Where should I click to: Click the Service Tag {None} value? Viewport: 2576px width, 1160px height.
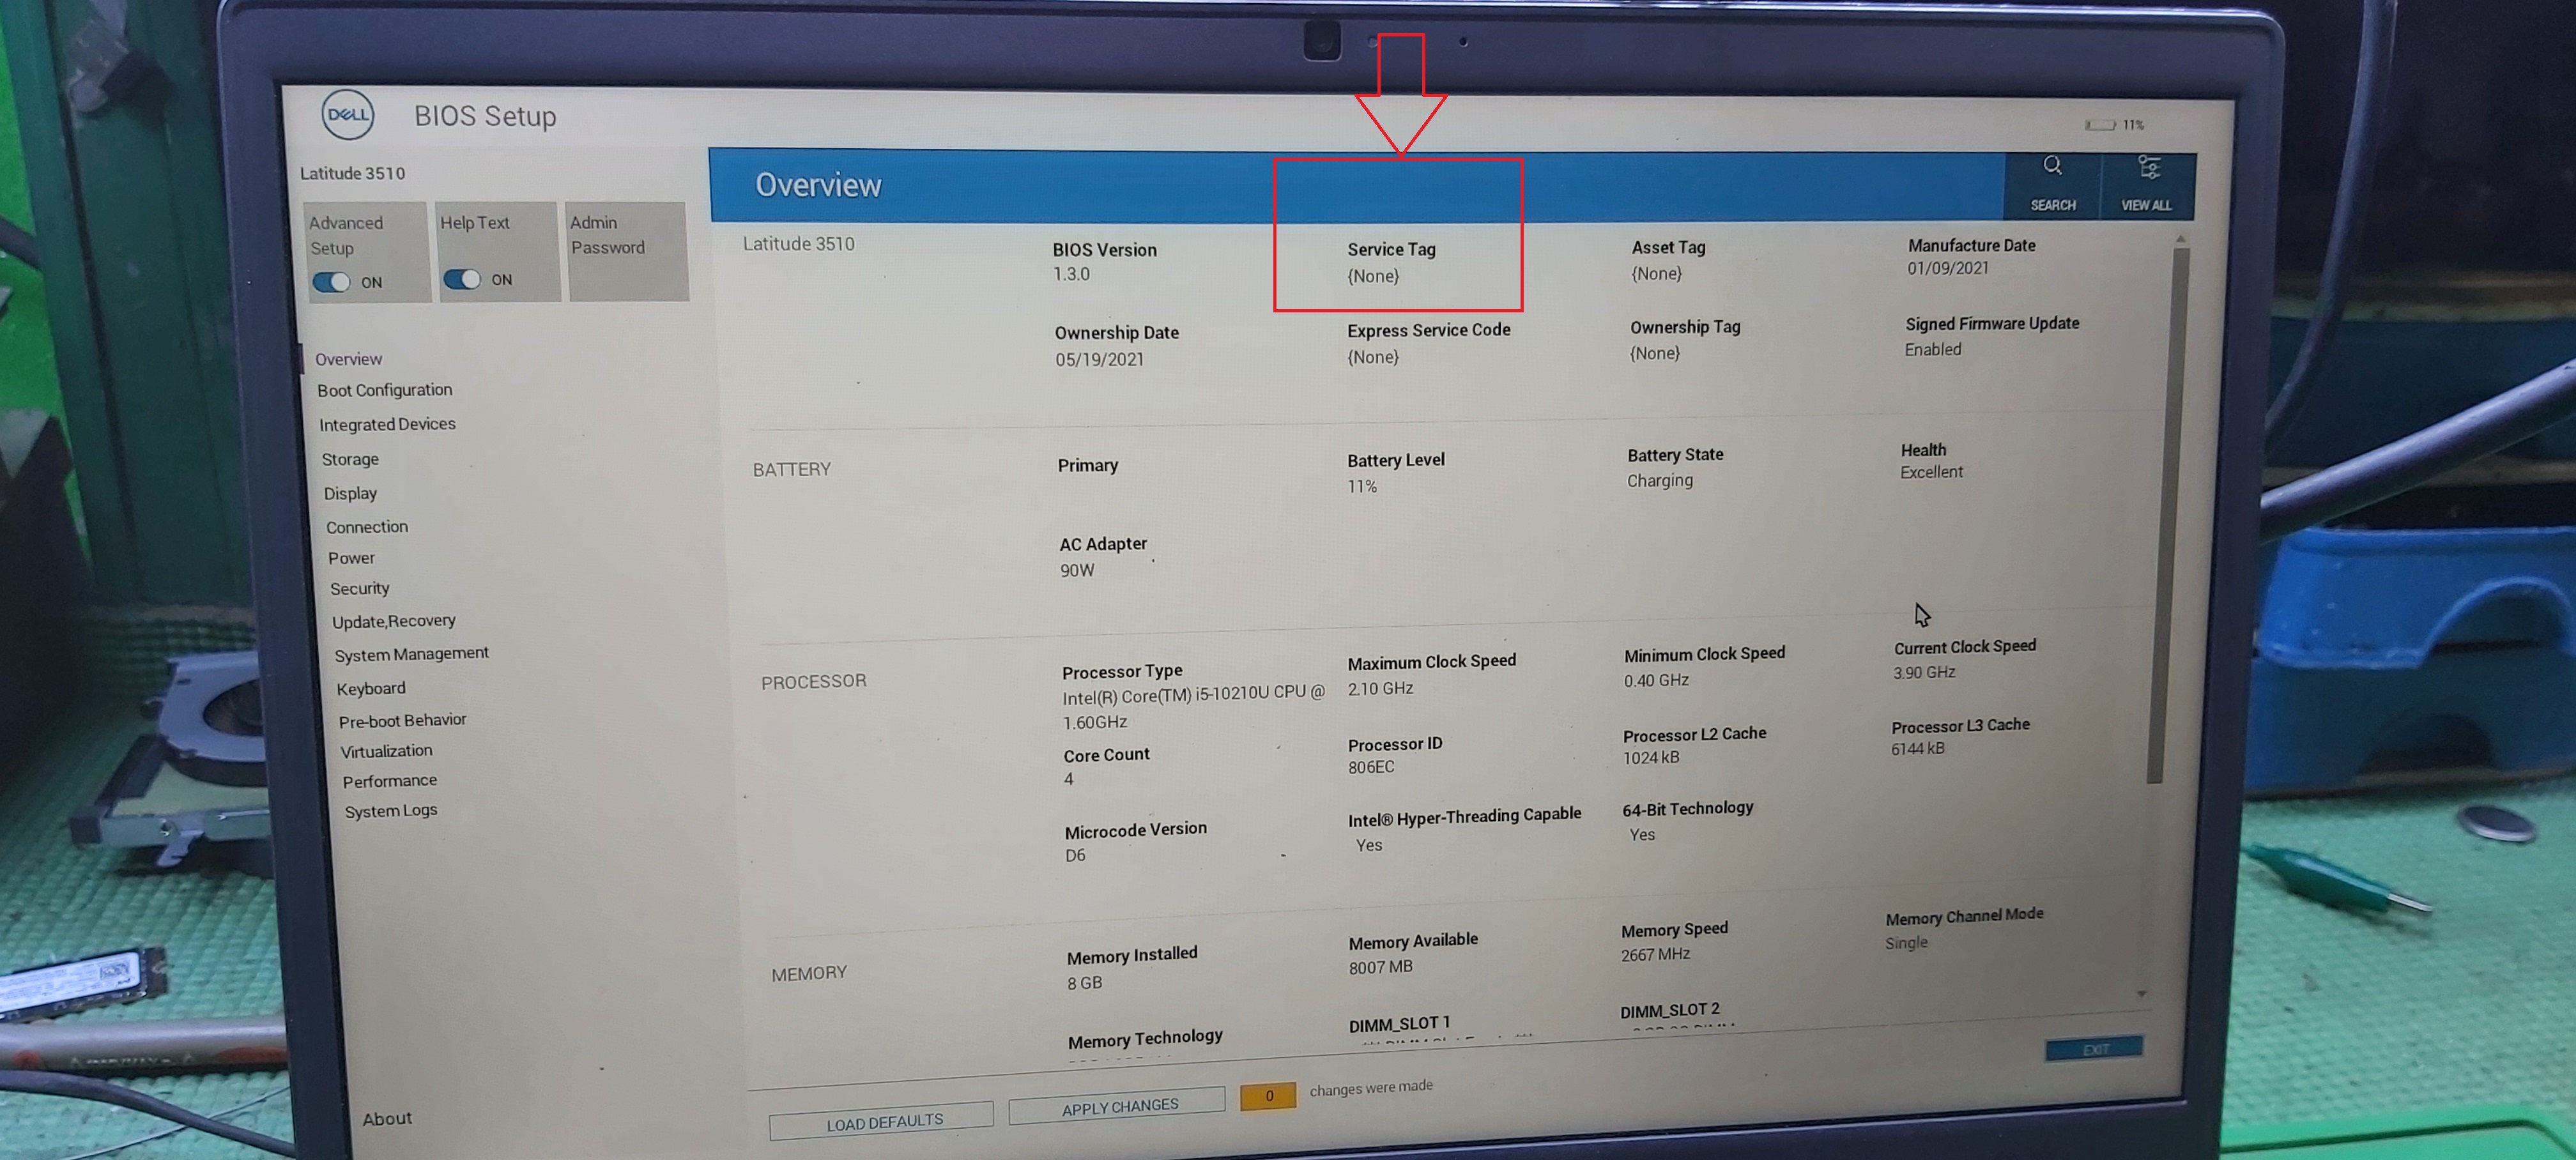pos(1372,276)
